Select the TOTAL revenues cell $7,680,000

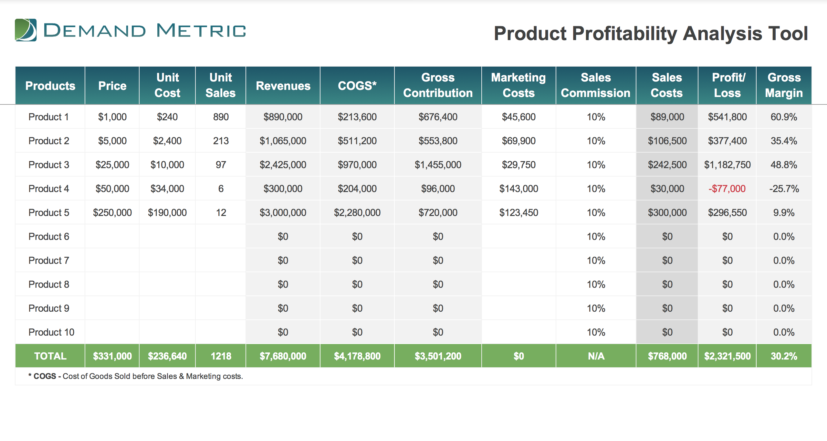click(283, 356)
